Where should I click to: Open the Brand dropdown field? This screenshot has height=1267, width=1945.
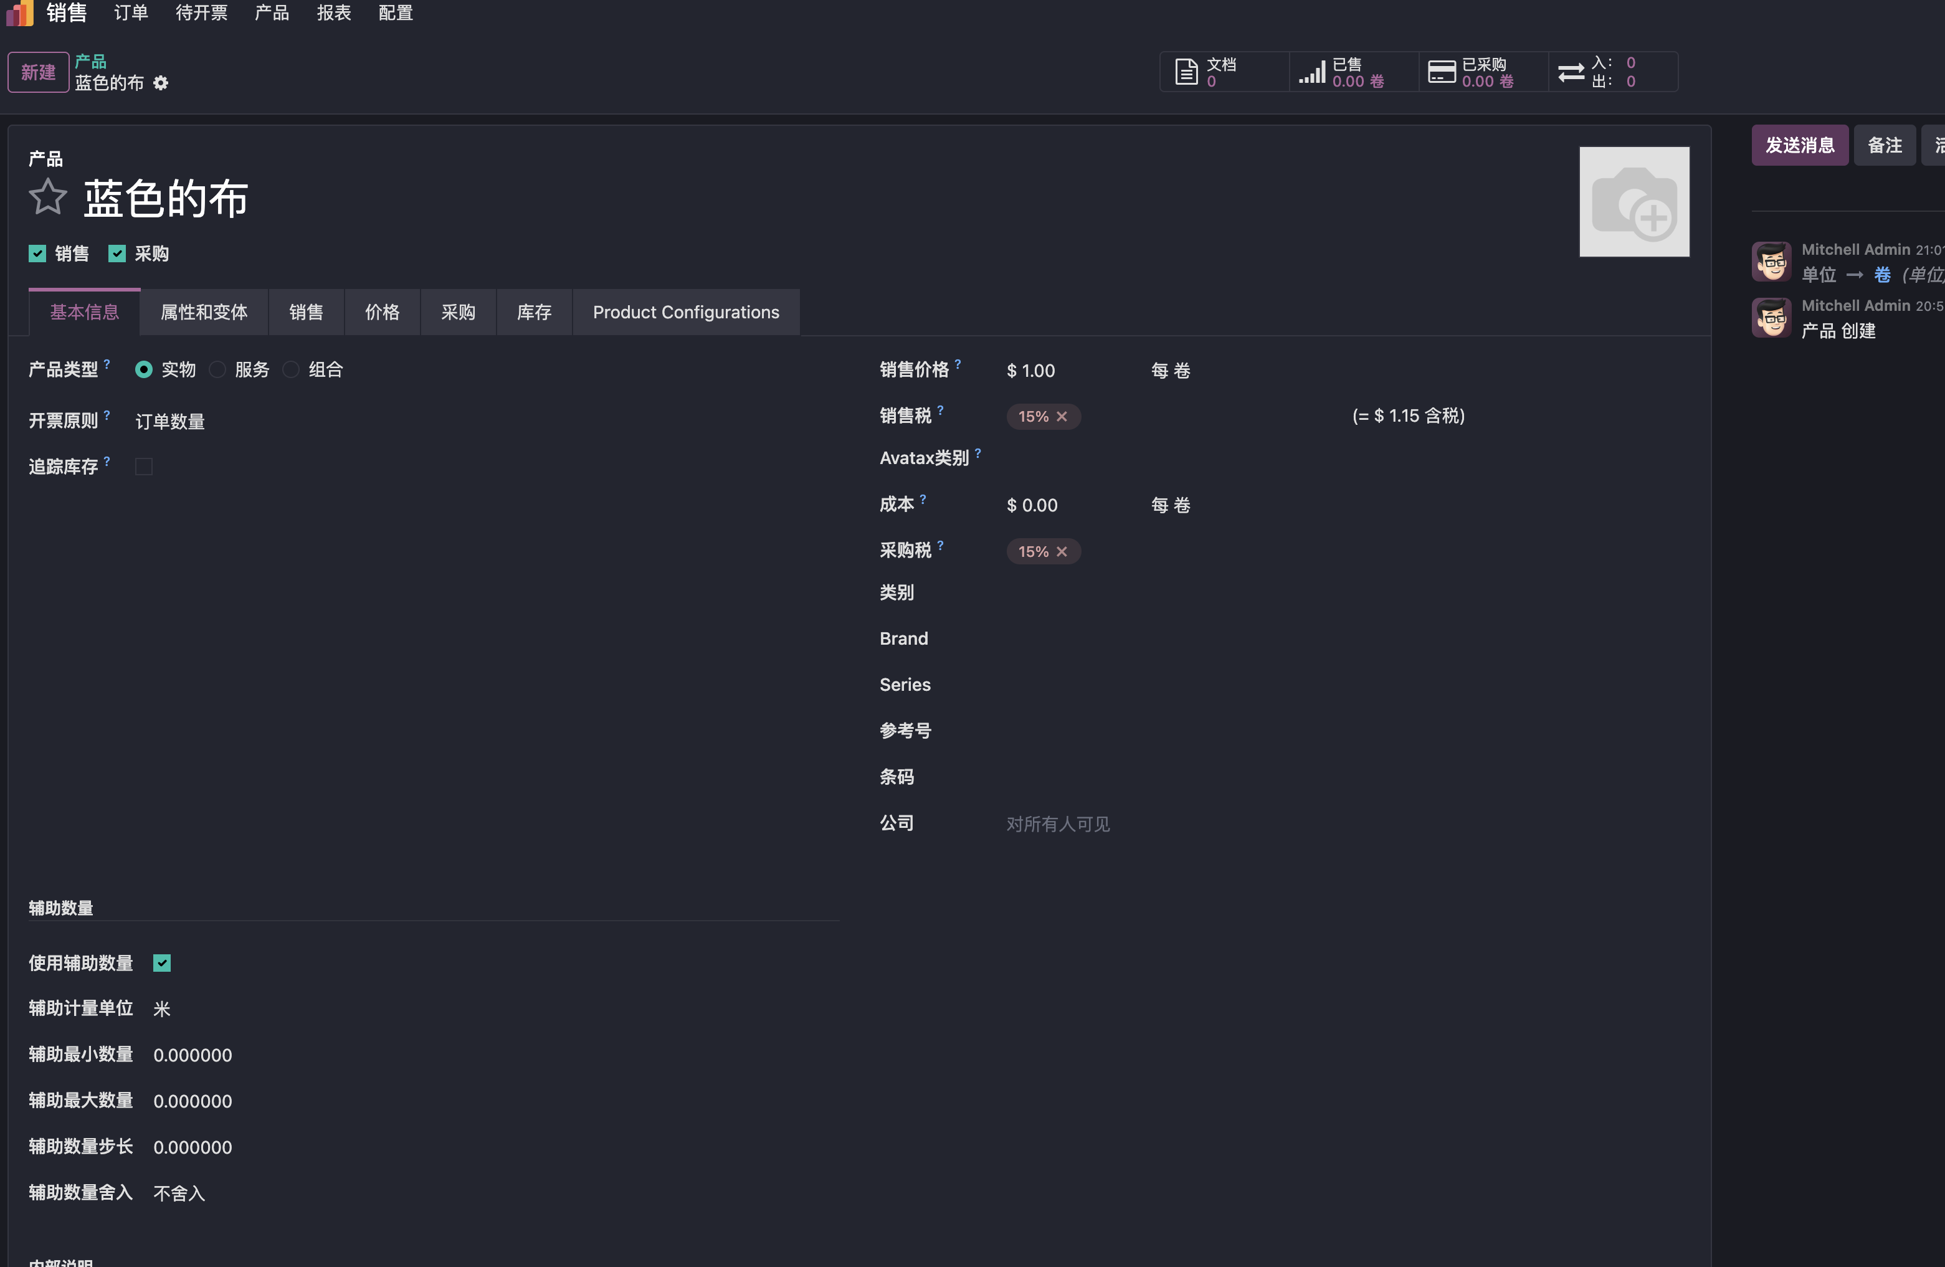(x=1347, y=639)
